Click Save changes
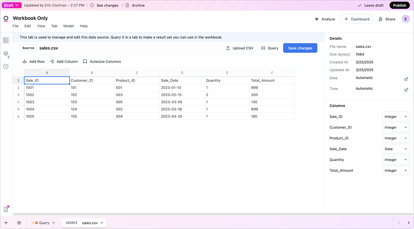Image resolution: width=414 pixels, height=229 pixels. pos(300,48)
